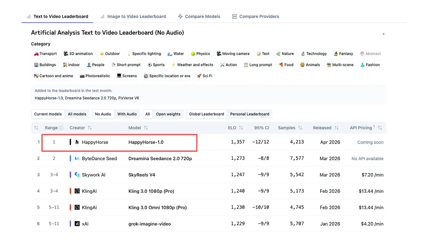Switch to All models toggle
The image size is (428, 241).
77,114
